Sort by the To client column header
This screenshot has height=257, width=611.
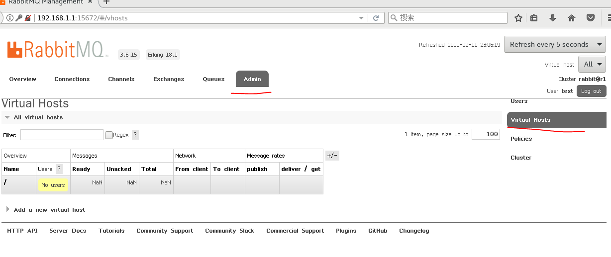(226, 169)
